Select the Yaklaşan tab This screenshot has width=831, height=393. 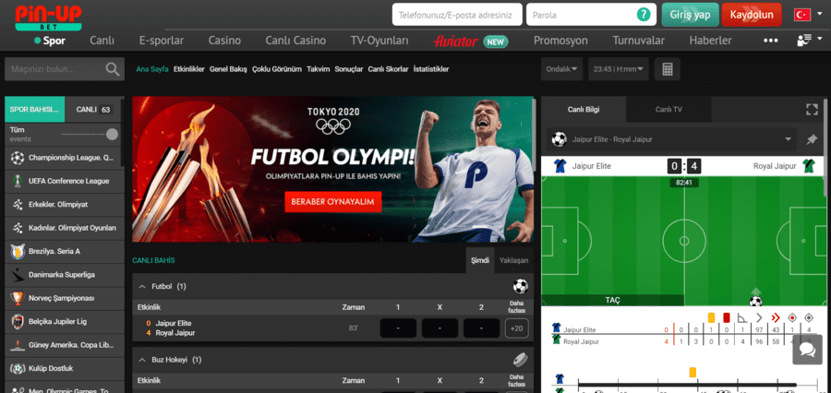(513, 260)
